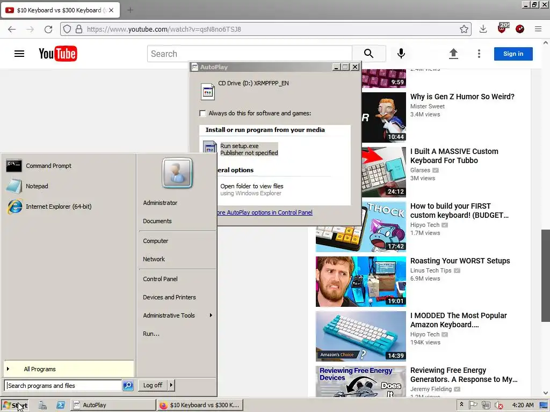The width and height of the screenshot is (550, 412).
Task: Open folder to view files option
Action: [x=251, y=189]
